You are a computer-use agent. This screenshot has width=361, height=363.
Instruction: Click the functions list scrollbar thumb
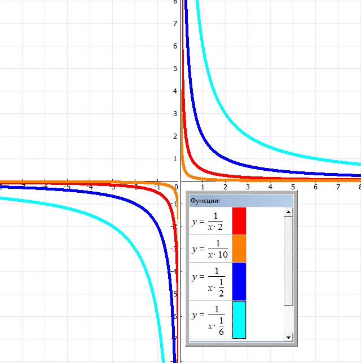[288, 260]
